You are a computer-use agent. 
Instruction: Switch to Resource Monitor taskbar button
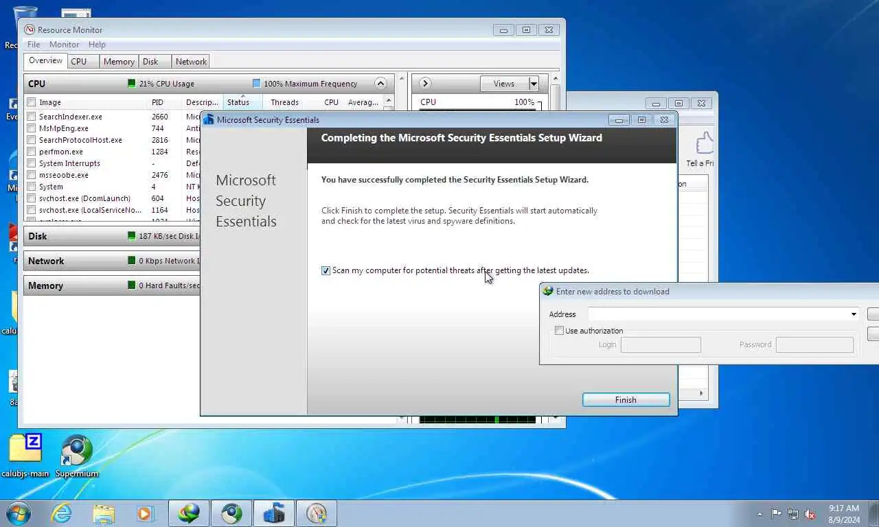pos(317,513)
